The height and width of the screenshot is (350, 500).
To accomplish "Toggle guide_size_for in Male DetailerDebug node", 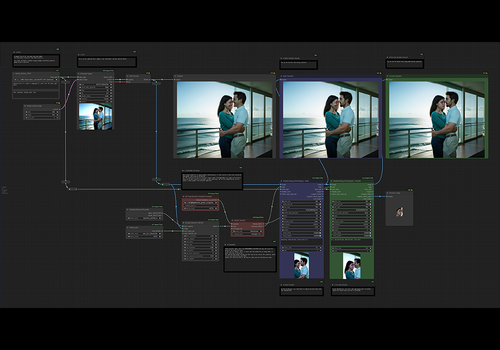I will click(301, 204).
